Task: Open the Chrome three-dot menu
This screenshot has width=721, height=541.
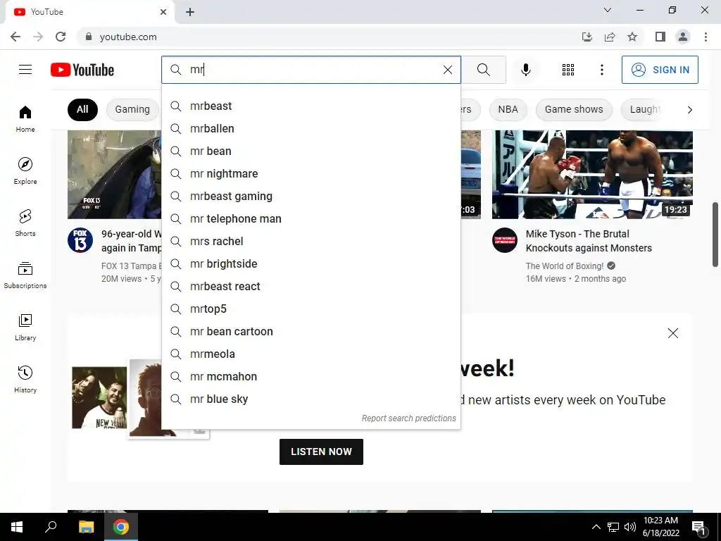Action: pyautogui.click(x=706, y=37)
